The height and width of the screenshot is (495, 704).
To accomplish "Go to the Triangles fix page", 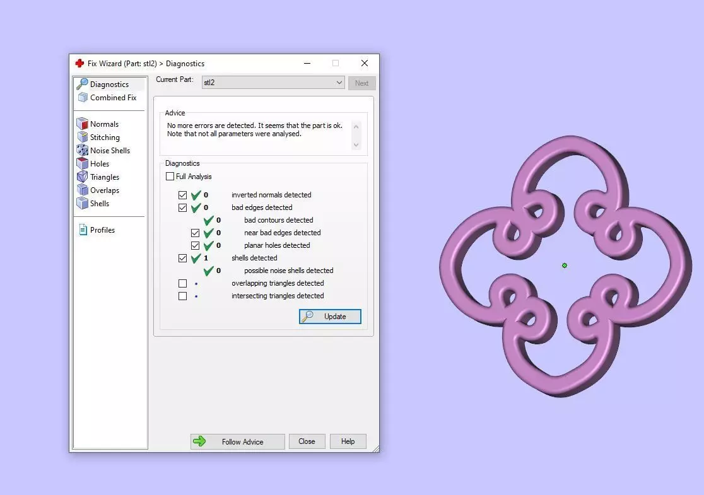I will 105,177.
